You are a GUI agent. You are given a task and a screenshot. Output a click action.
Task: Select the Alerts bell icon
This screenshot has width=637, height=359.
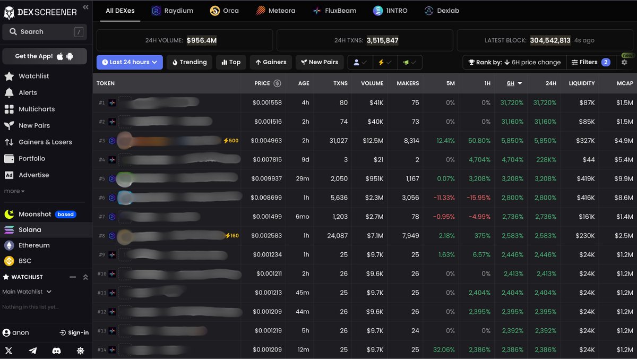tap(11, 92)
